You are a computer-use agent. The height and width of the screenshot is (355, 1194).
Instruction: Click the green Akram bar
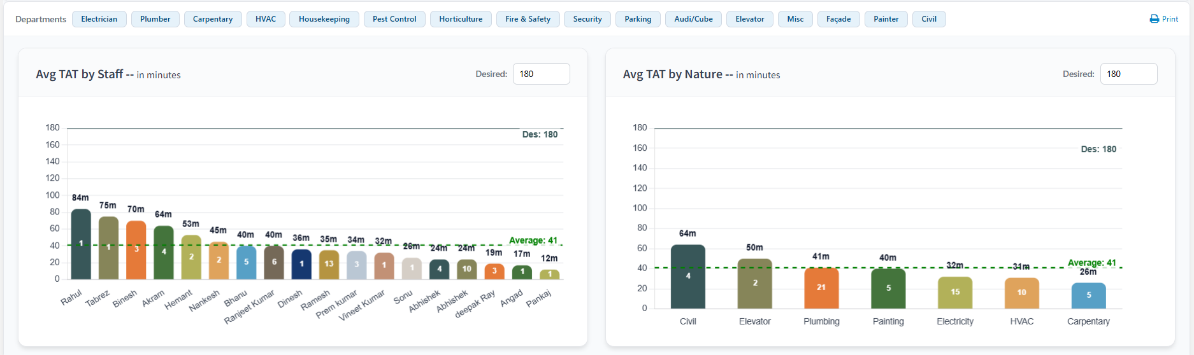[x=164, y=253]
